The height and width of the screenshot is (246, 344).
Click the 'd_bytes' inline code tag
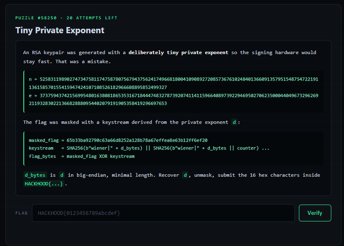pos(35,175)
